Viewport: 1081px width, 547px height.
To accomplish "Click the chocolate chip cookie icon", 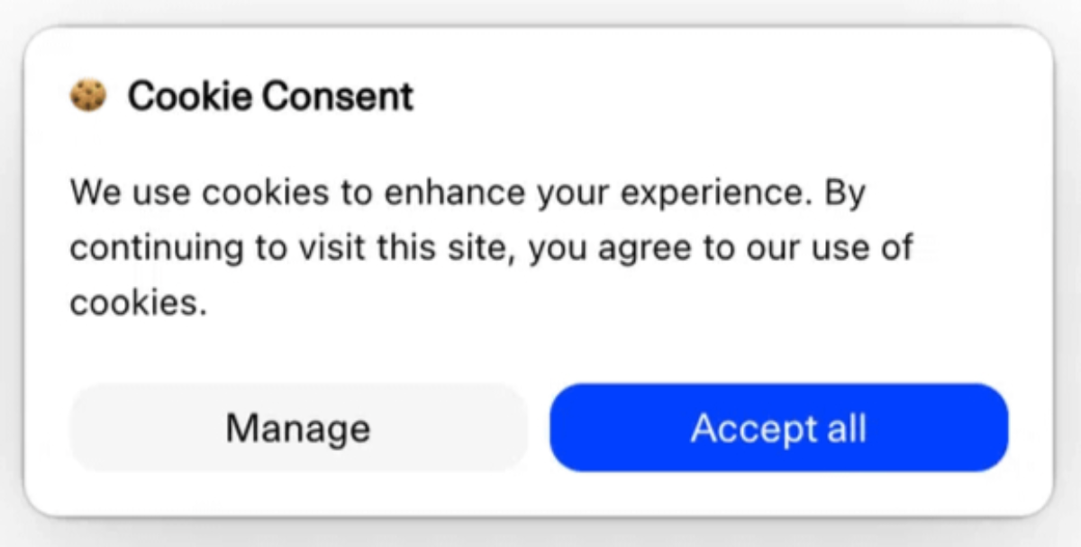I will pyautogui.click(x=88, y=95).
